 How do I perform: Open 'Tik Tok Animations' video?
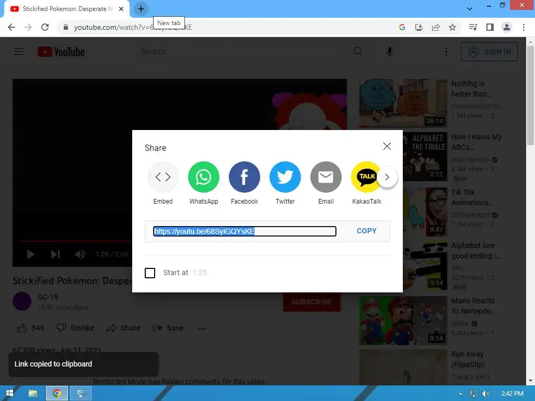472,197
